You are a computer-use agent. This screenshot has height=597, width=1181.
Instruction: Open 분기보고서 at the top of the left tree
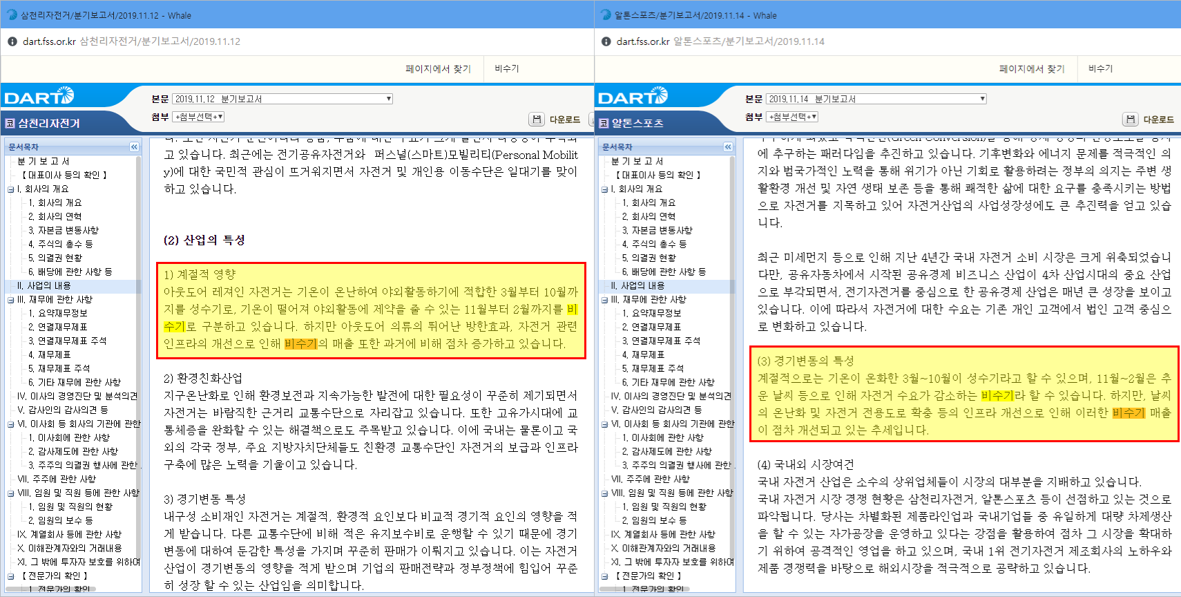click(x=43, y=161)
